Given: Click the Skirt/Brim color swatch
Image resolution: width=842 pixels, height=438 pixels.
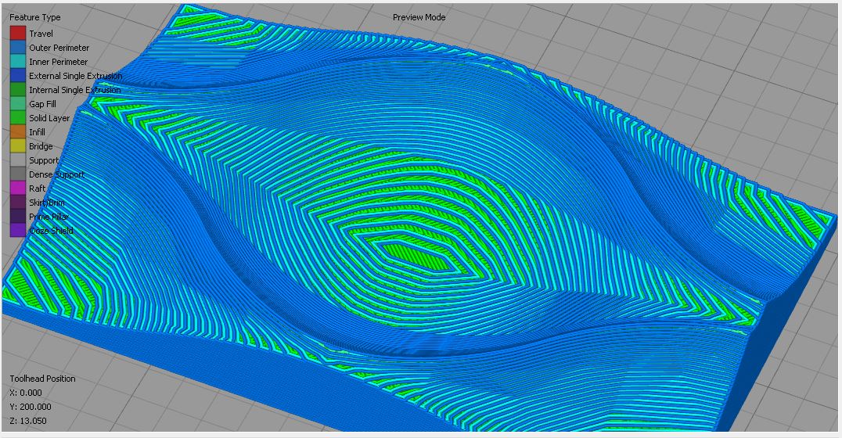Looking at the screenshot, I should (18, 203).
